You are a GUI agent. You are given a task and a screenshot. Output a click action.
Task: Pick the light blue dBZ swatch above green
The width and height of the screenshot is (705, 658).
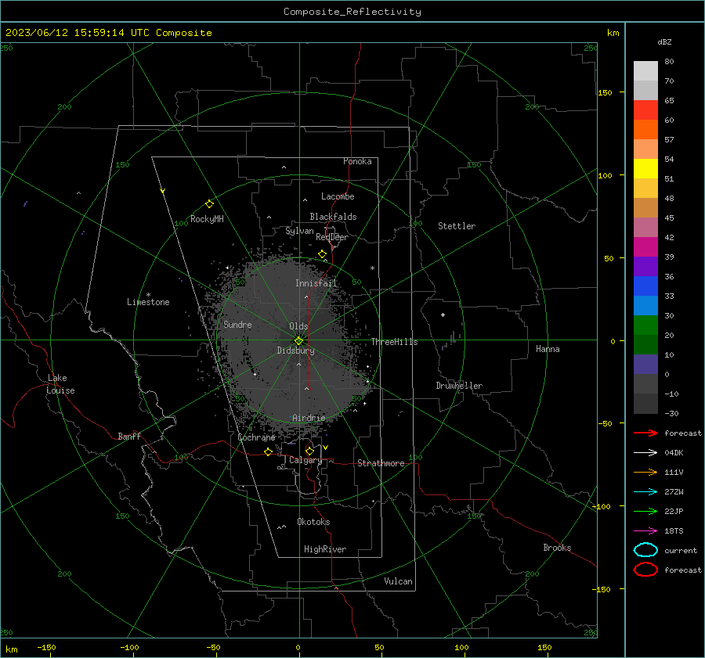tap(645, 305)
